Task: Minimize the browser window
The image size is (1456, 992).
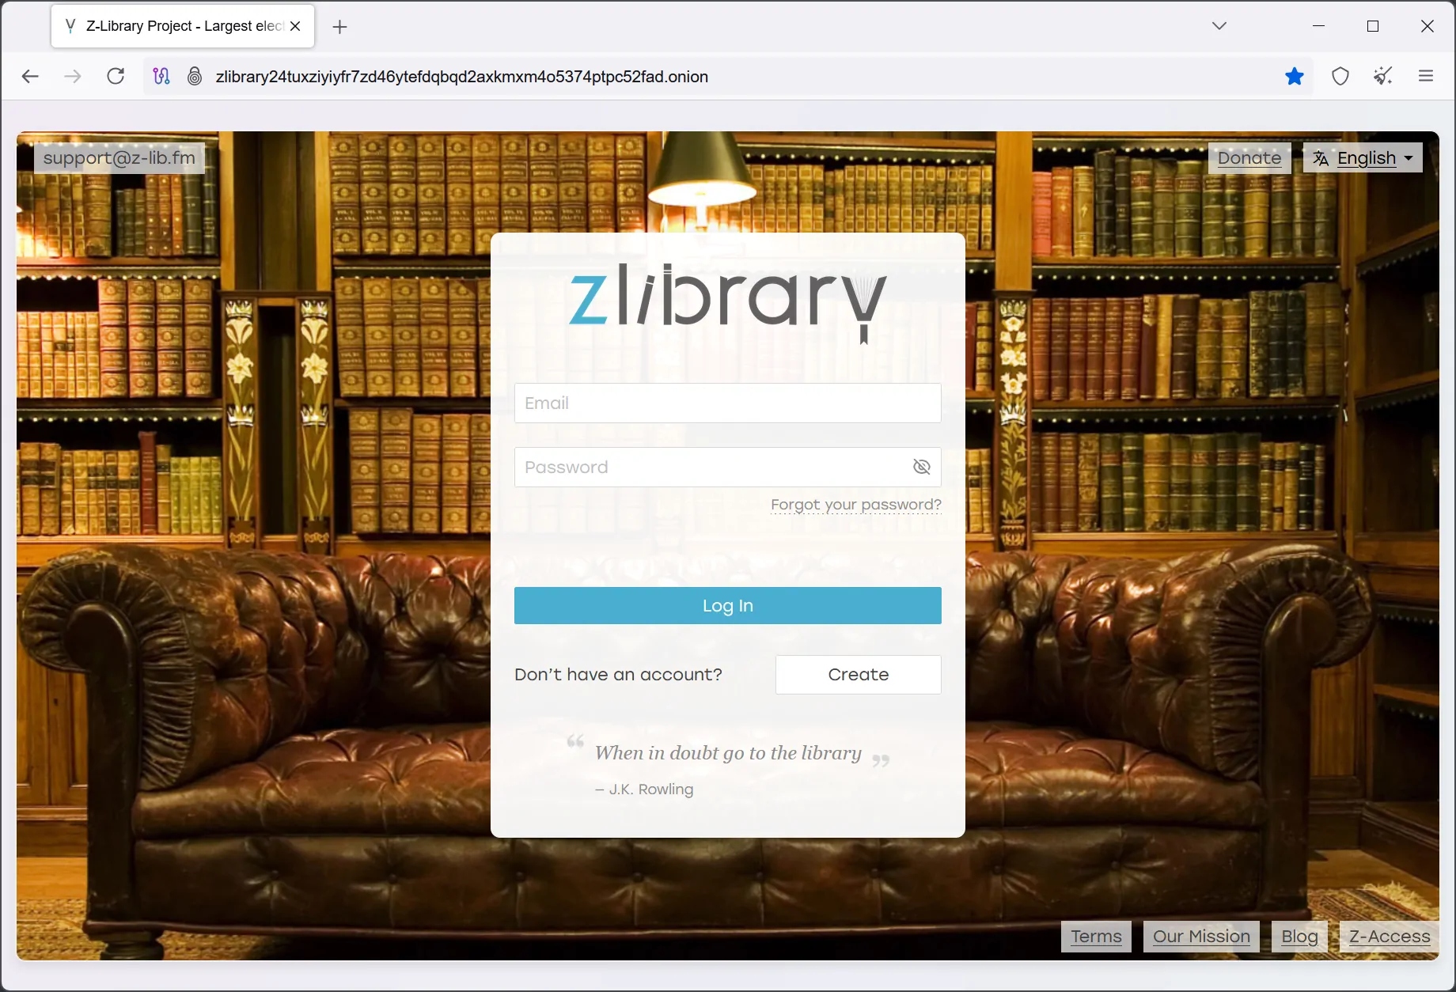Action: click(1318, 26)
